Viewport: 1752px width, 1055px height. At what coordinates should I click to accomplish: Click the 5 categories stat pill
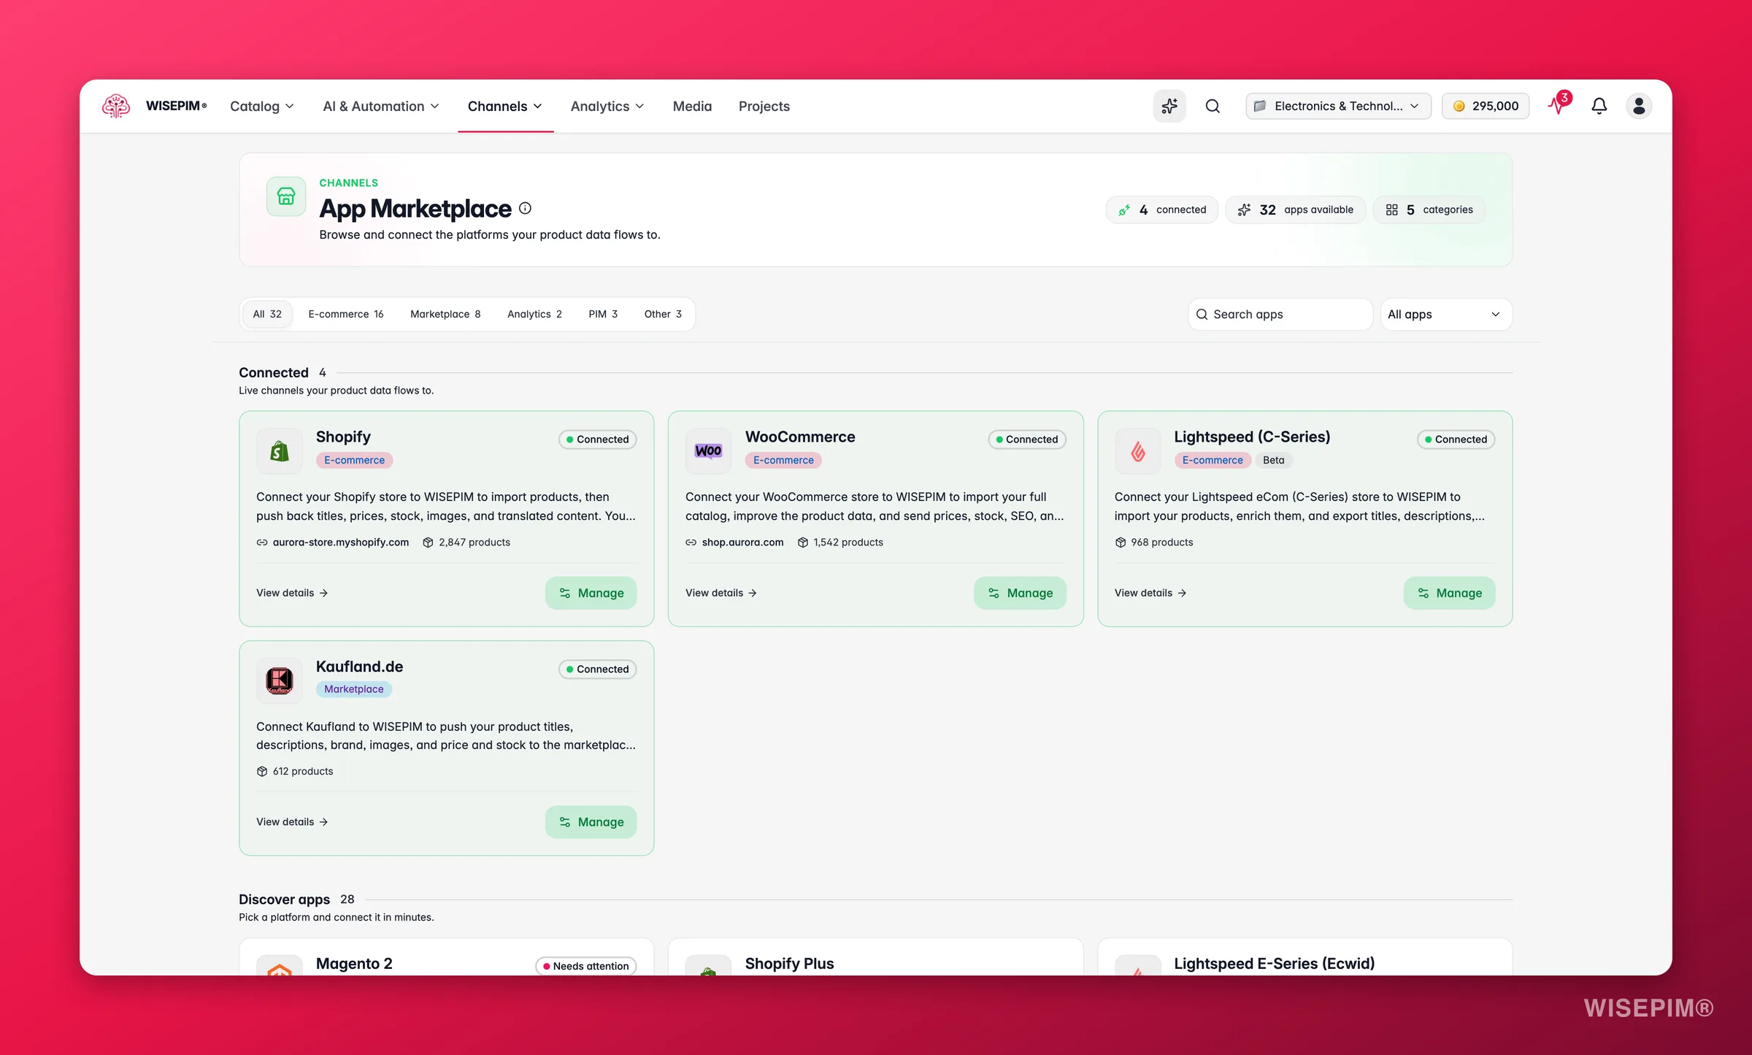coord(1429,210)
